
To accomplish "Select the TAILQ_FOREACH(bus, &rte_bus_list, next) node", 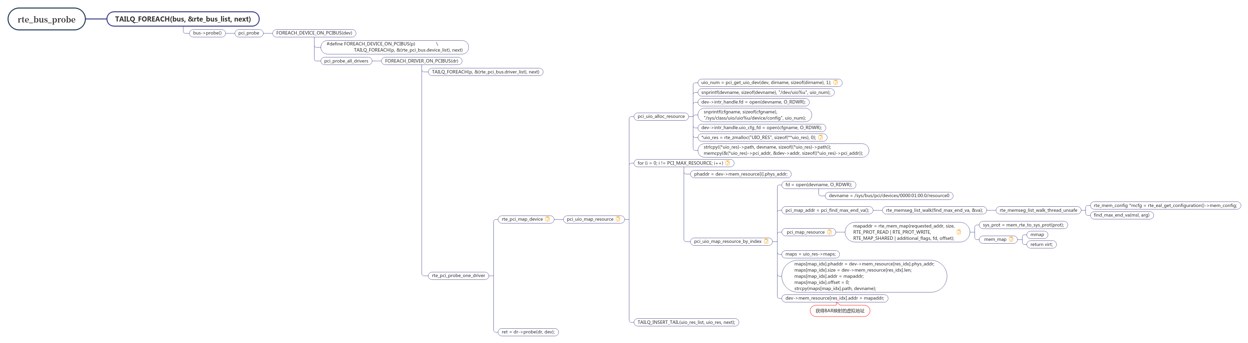I will coord(183,19).
